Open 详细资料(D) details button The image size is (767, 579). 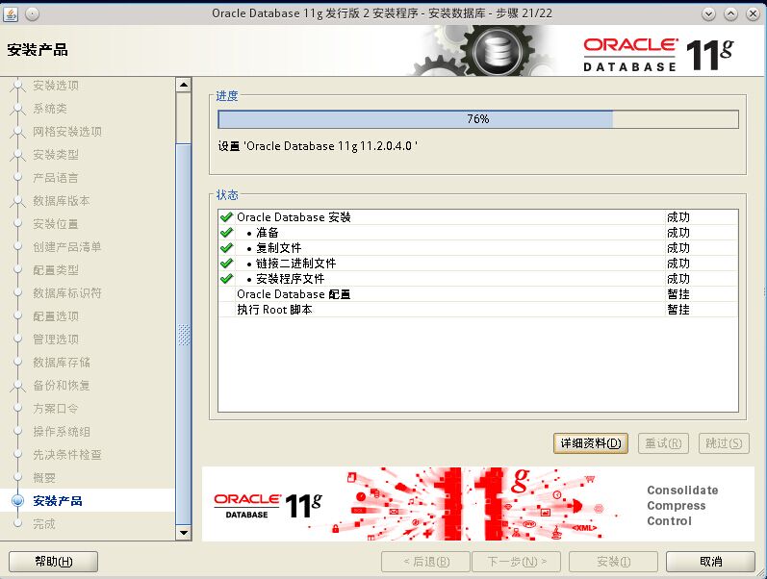click(591, 443)
